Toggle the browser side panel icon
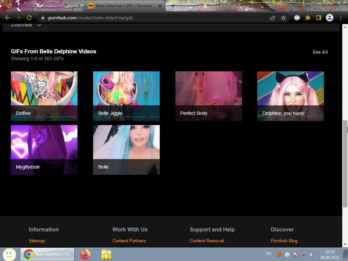The image size is (348, 261). click(x=319, y=18)
